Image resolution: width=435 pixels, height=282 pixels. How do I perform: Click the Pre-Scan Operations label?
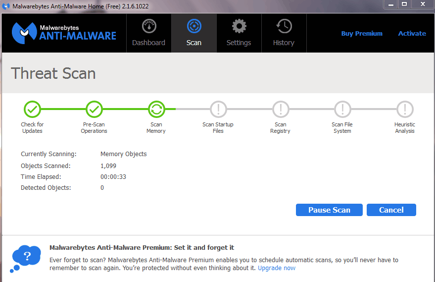[94, 128]
